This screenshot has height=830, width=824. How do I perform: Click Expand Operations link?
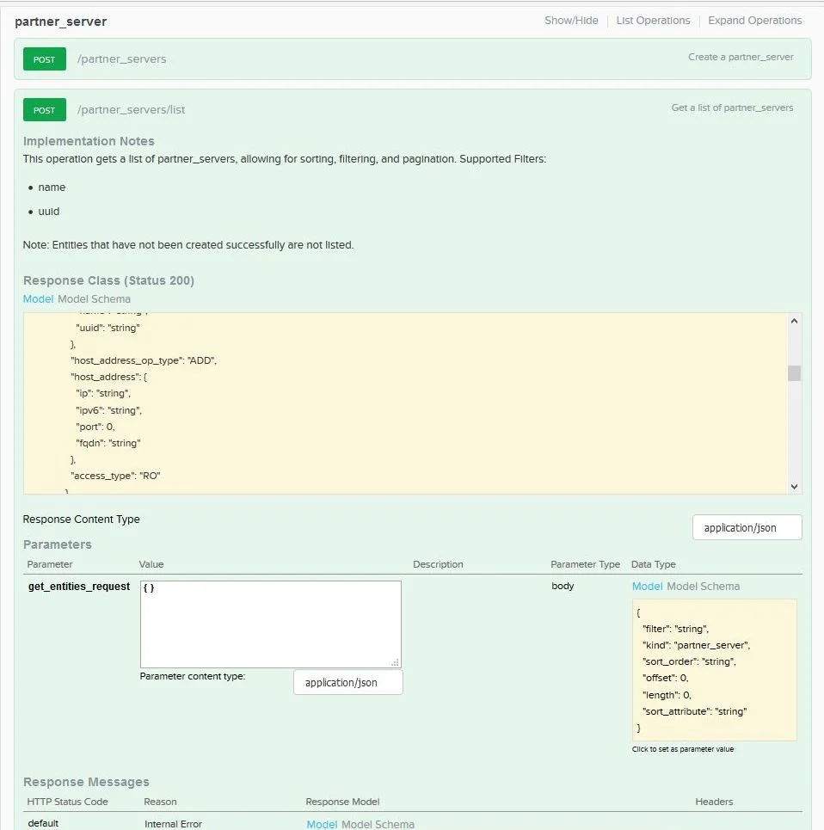[x=754, y=21]
